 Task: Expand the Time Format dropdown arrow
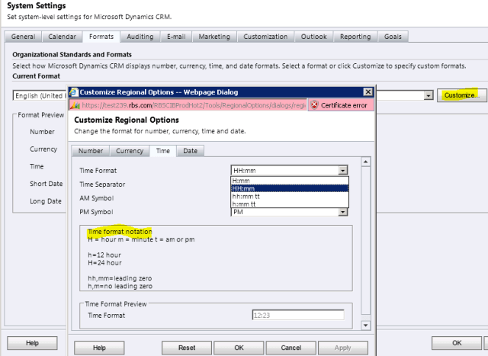(x=343, y=171)
